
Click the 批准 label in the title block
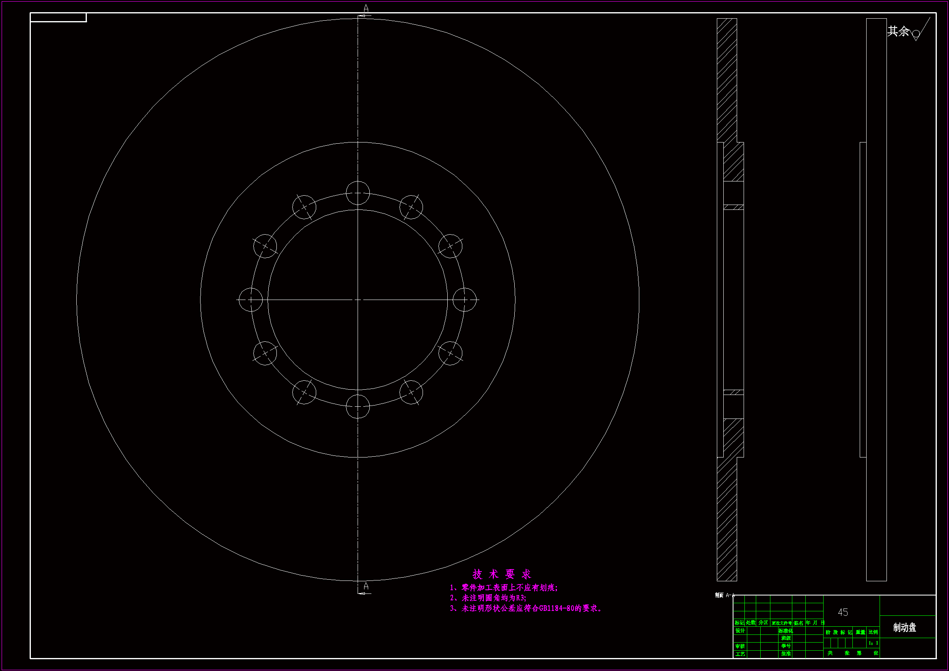pos(786,654)
